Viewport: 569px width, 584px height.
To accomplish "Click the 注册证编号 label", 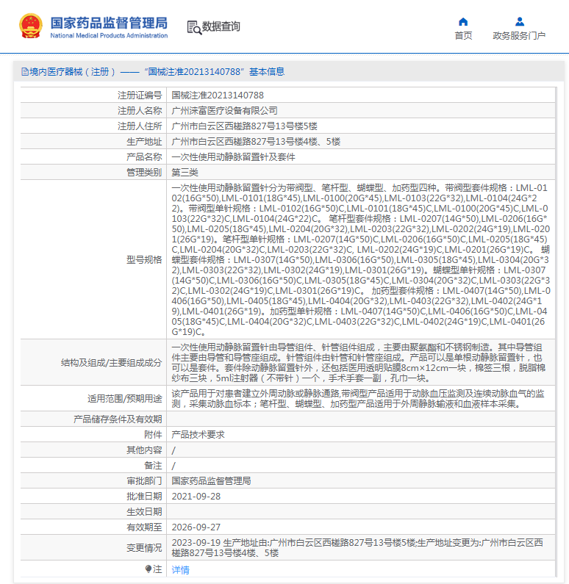I will click(140, 95).
